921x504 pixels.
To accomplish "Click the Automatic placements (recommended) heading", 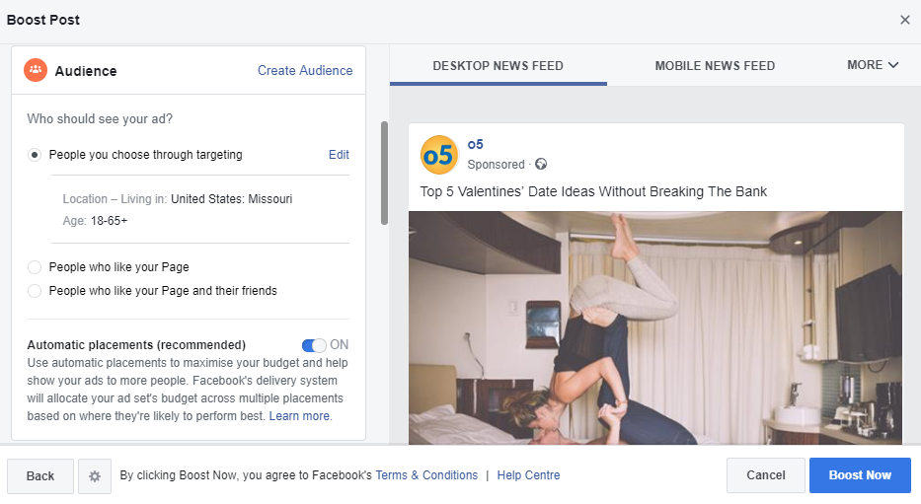I will tap(136, 345).
